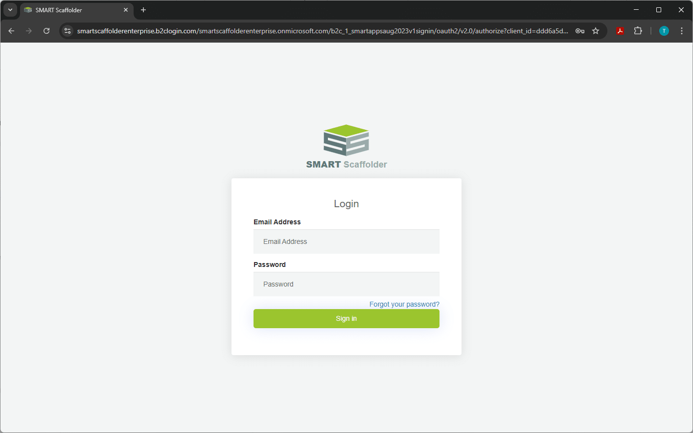Expand the Chrome three-dot menu
Screen dimensions: 693x433
click(x=682, y=31)
